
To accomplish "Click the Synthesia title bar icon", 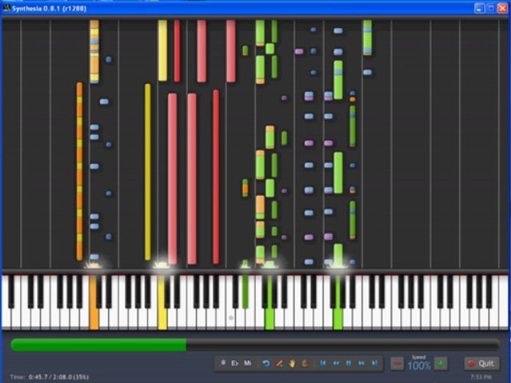I will pos(6,8).
